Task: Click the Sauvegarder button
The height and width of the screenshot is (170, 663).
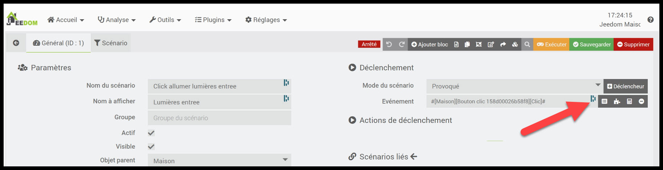Action: [591, 44]
